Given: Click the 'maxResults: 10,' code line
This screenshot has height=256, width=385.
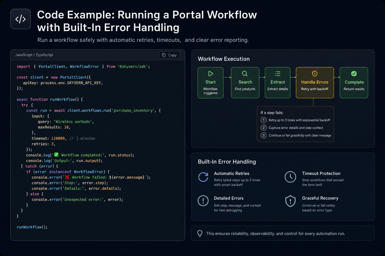Looking at the screenshot, I should click(54, 127).
